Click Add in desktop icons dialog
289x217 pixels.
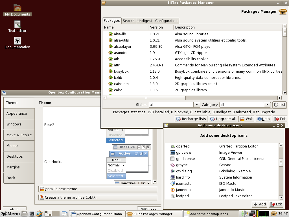click(x=260, y=204)
